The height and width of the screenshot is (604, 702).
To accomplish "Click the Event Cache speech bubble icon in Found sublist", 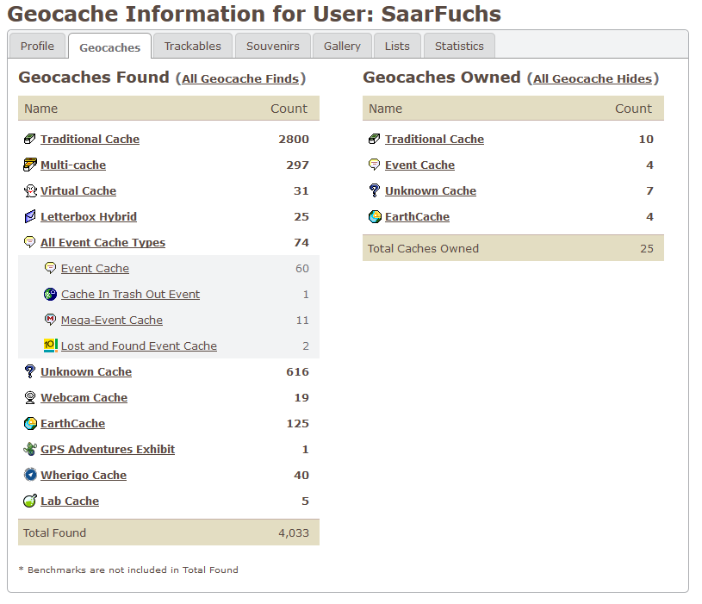I will coord(50,268).
